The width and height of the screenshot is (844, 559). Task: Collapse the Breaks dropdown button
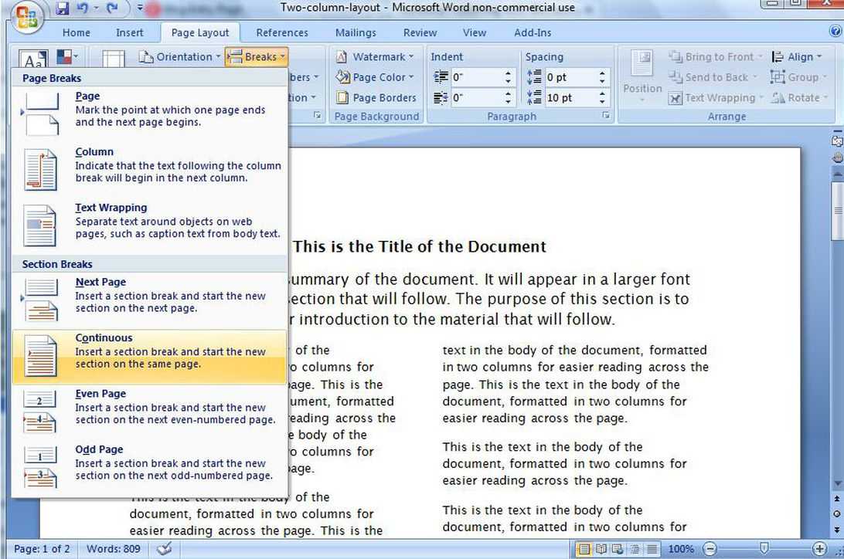(x=257, y=56)
